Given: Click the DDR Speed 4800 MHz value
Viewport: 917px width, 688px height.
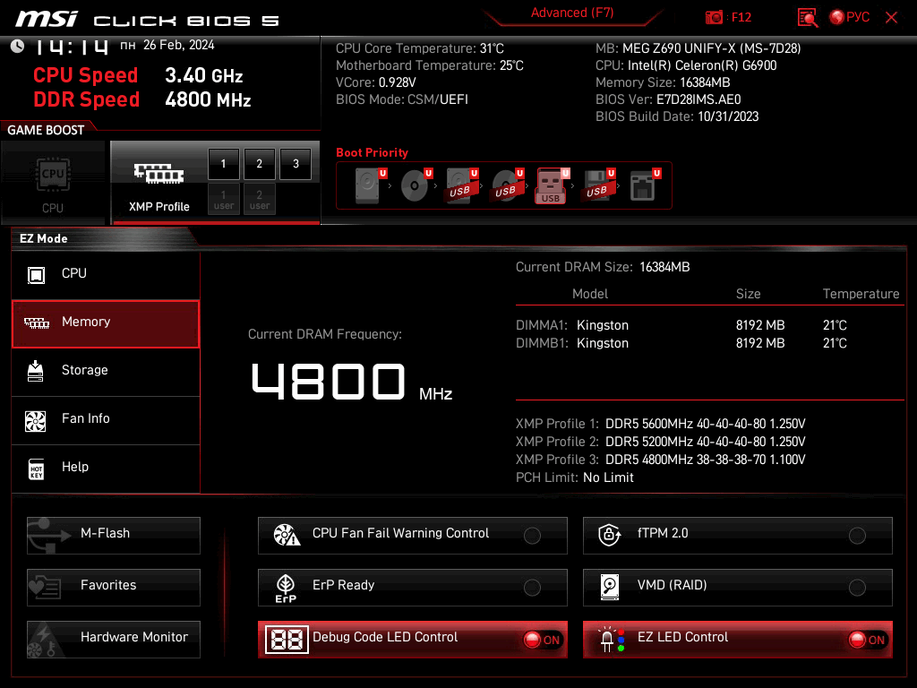Looking at the screenshot, I should pos(208,99).
